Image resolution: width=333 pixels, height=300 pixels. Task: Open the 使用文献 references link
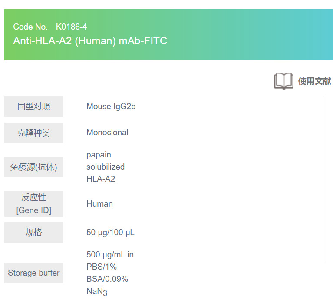coord(314,81)
